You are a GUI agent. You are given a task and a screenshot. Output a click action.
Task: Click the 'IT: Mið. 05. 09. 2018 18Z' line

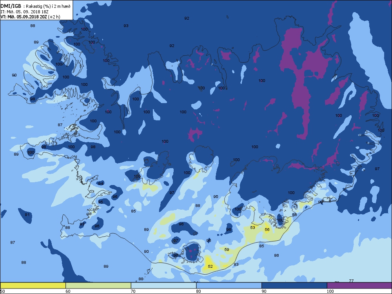[x=24, y=12]
